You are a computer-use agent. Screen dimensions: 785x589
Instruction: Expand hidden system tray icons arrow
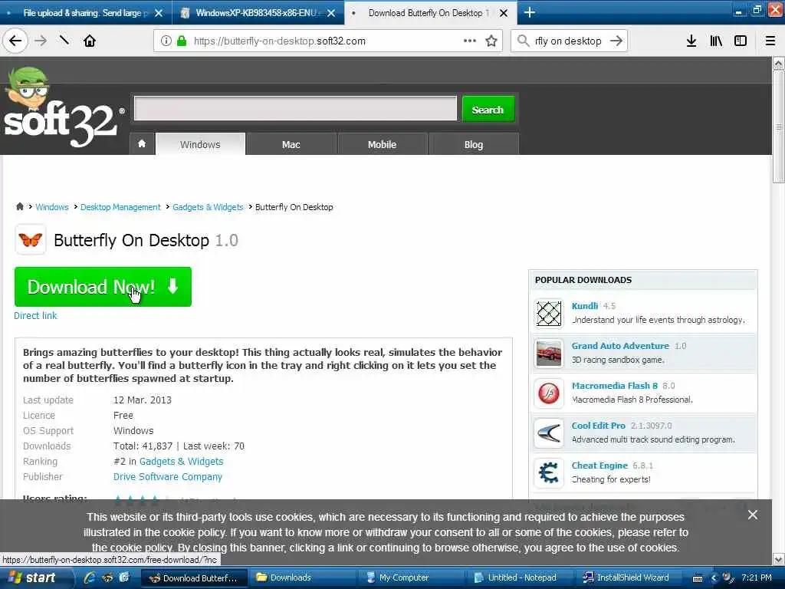[714, 578]
